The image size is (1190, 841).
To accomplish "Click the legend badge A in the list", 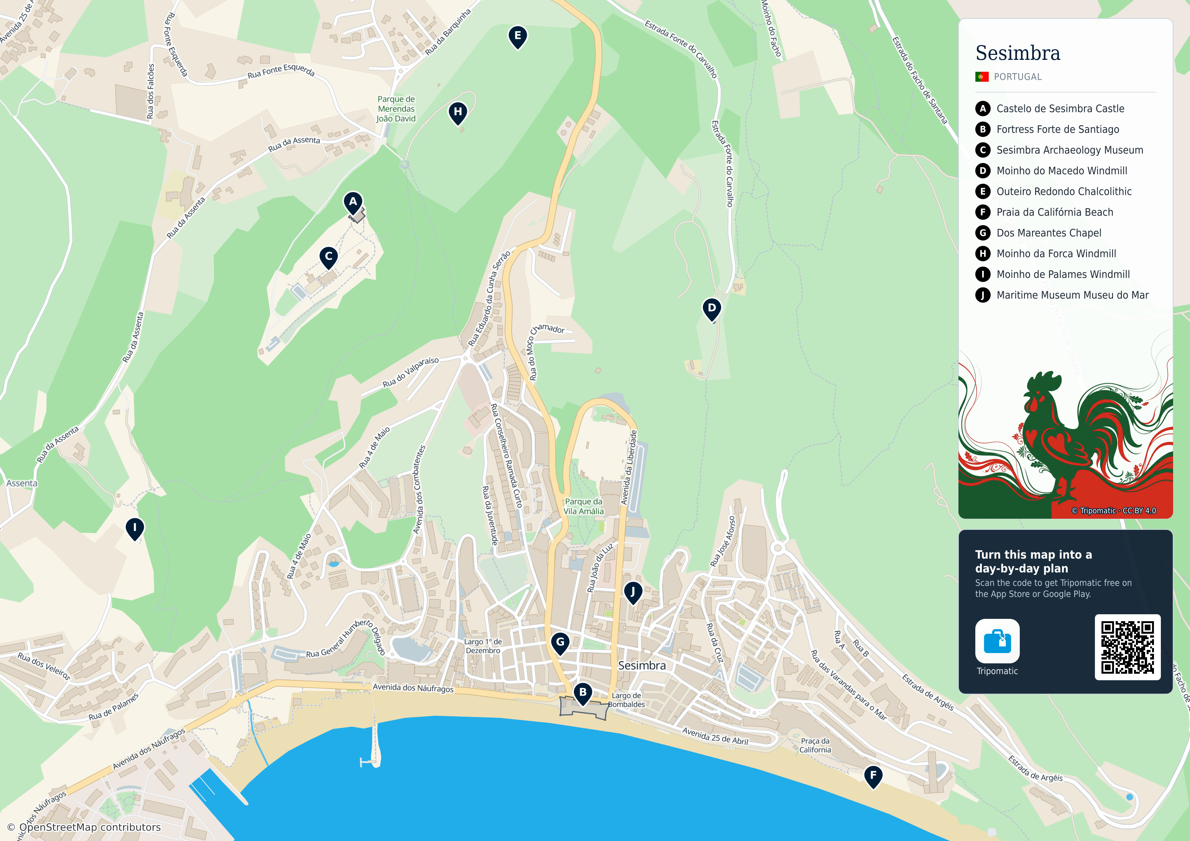I will [x=983, y=109].
